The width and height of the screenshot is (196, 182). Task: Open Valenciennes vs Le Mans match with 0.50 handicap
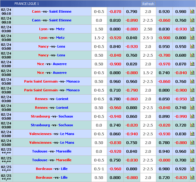pyautogui.click(x=52, y=143)
